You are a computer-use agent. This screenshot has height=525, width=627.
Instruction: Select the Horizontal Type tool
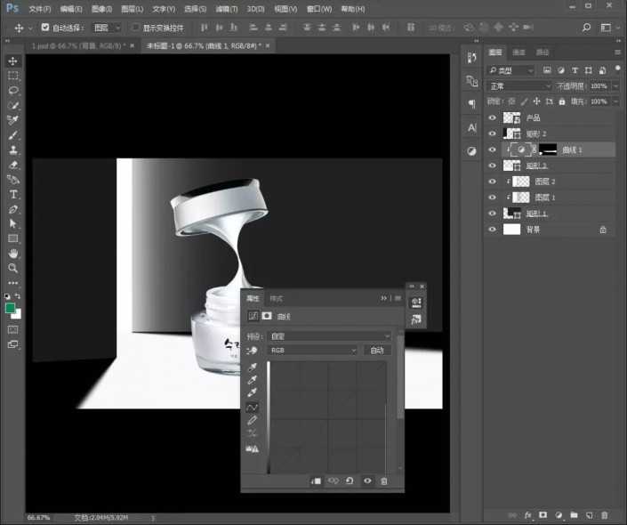point(13,194)
